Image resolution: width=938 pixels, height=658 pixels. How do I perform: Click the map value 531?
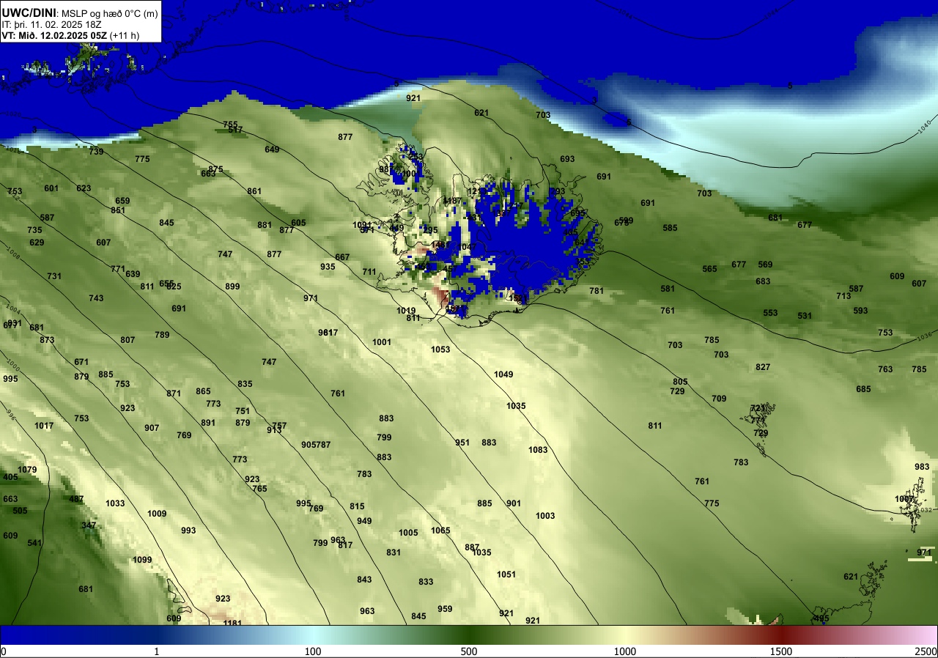805,316
